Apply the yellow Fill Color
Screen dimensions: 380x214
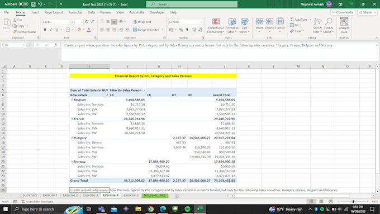[79, 30]
